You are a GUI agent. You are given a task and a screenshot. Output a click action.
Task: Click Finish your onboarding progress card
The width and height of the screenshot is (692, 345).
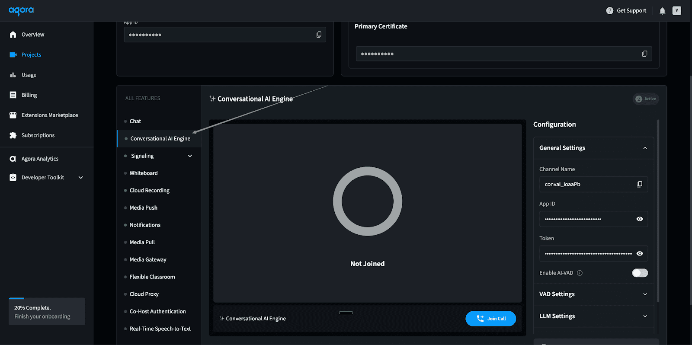[x=47, y=312]
